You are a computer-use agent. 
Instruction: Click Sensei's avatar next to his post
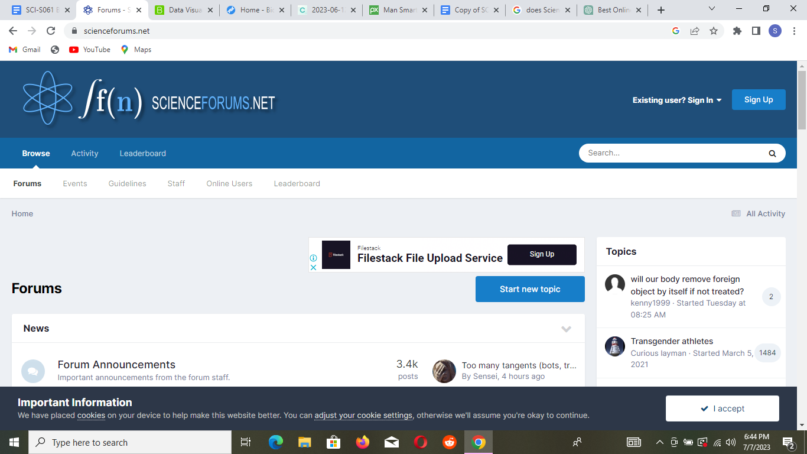pyautogui.click(x=444, y=371)
